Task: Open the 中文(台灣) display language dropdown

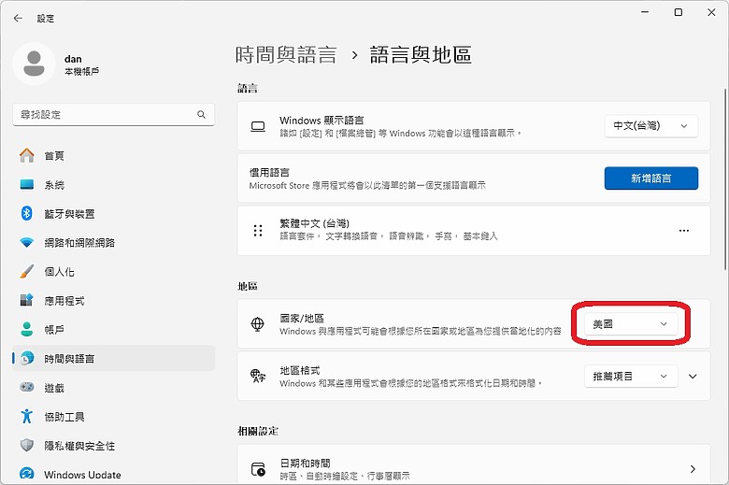Action: pos(650,126)
